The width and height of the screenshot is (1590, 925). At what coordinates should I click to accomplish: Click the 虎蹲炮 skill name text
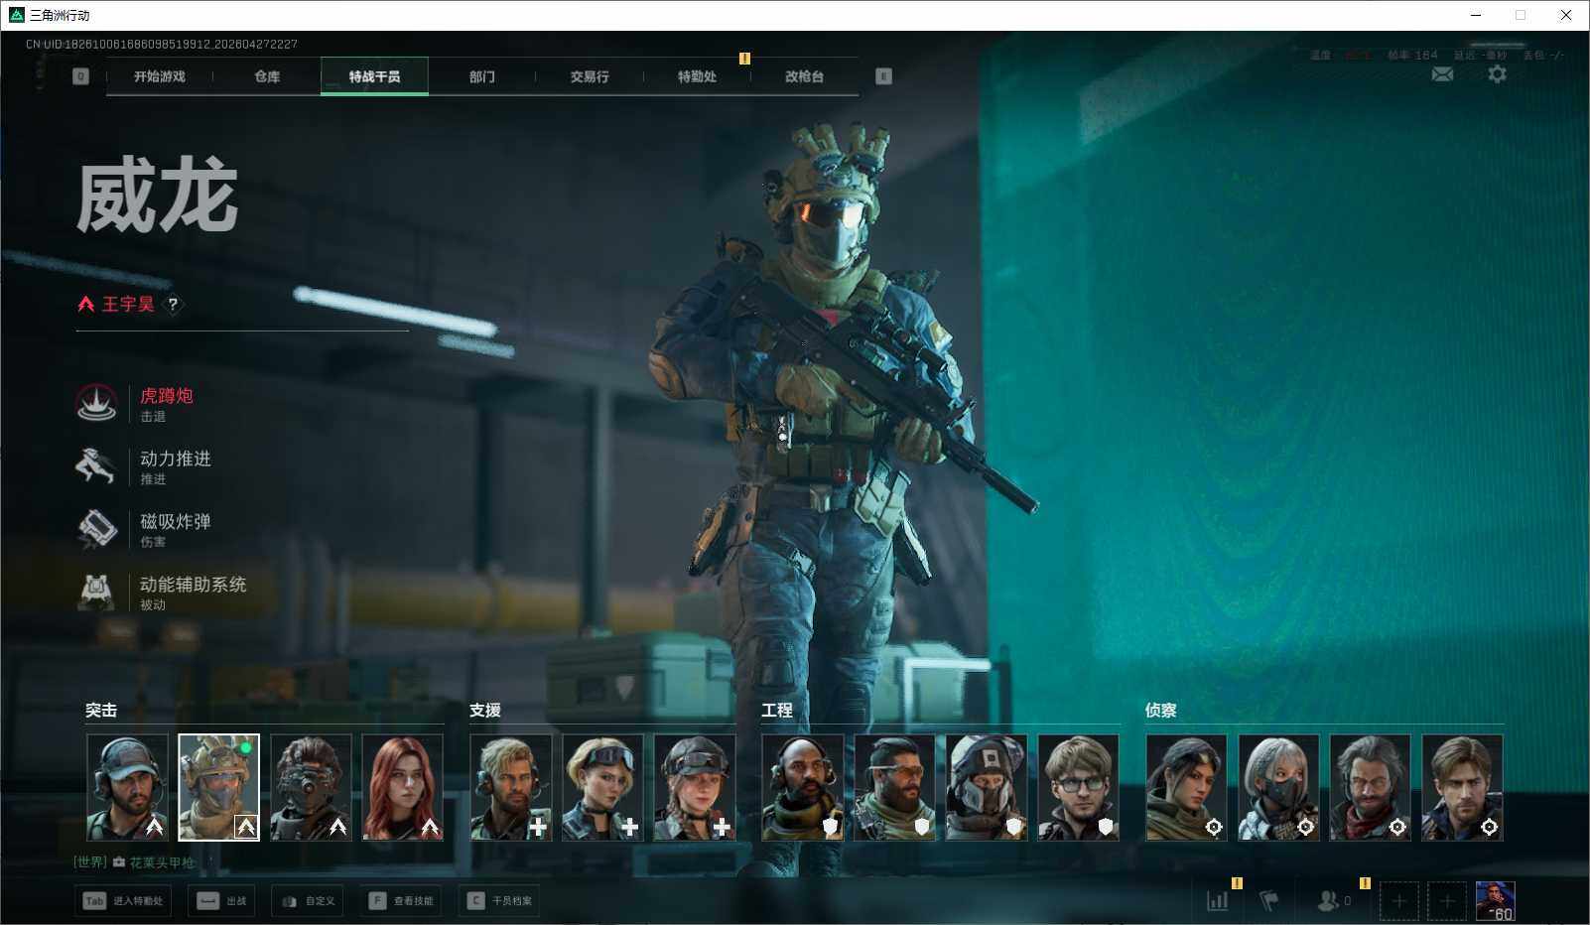coord(167,396)
